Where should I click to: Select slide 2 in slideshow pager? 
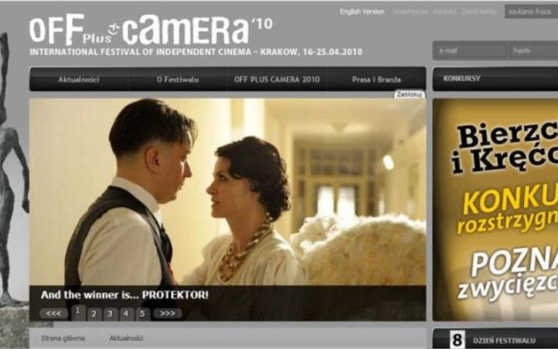pos(94,314)
